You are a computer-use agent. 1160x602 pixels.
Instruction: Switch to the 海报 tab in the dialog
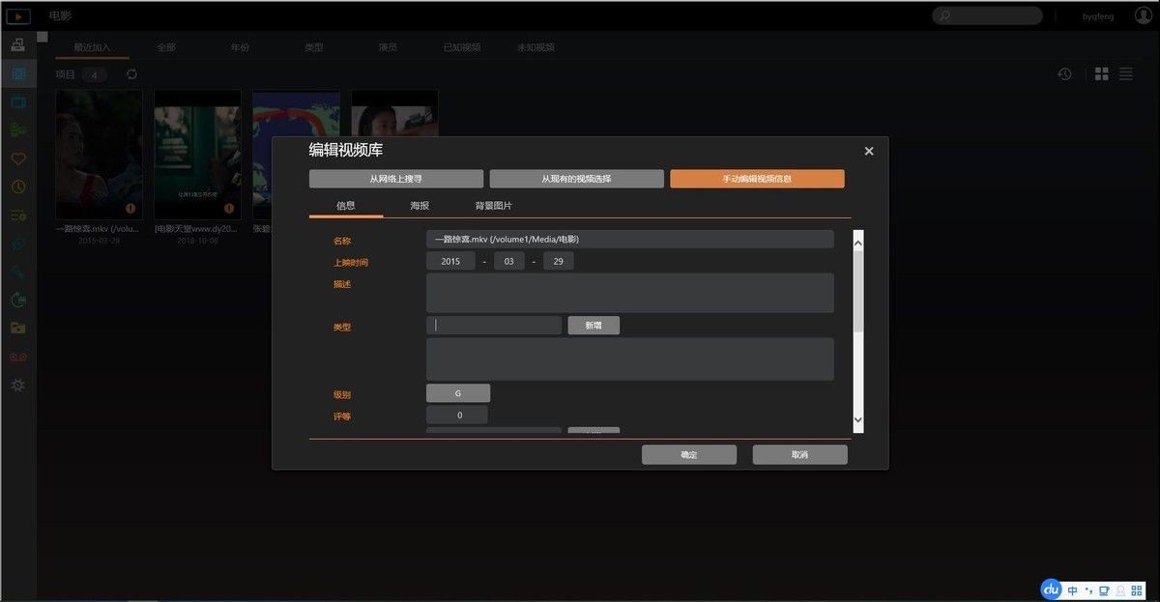click(420, 206)
